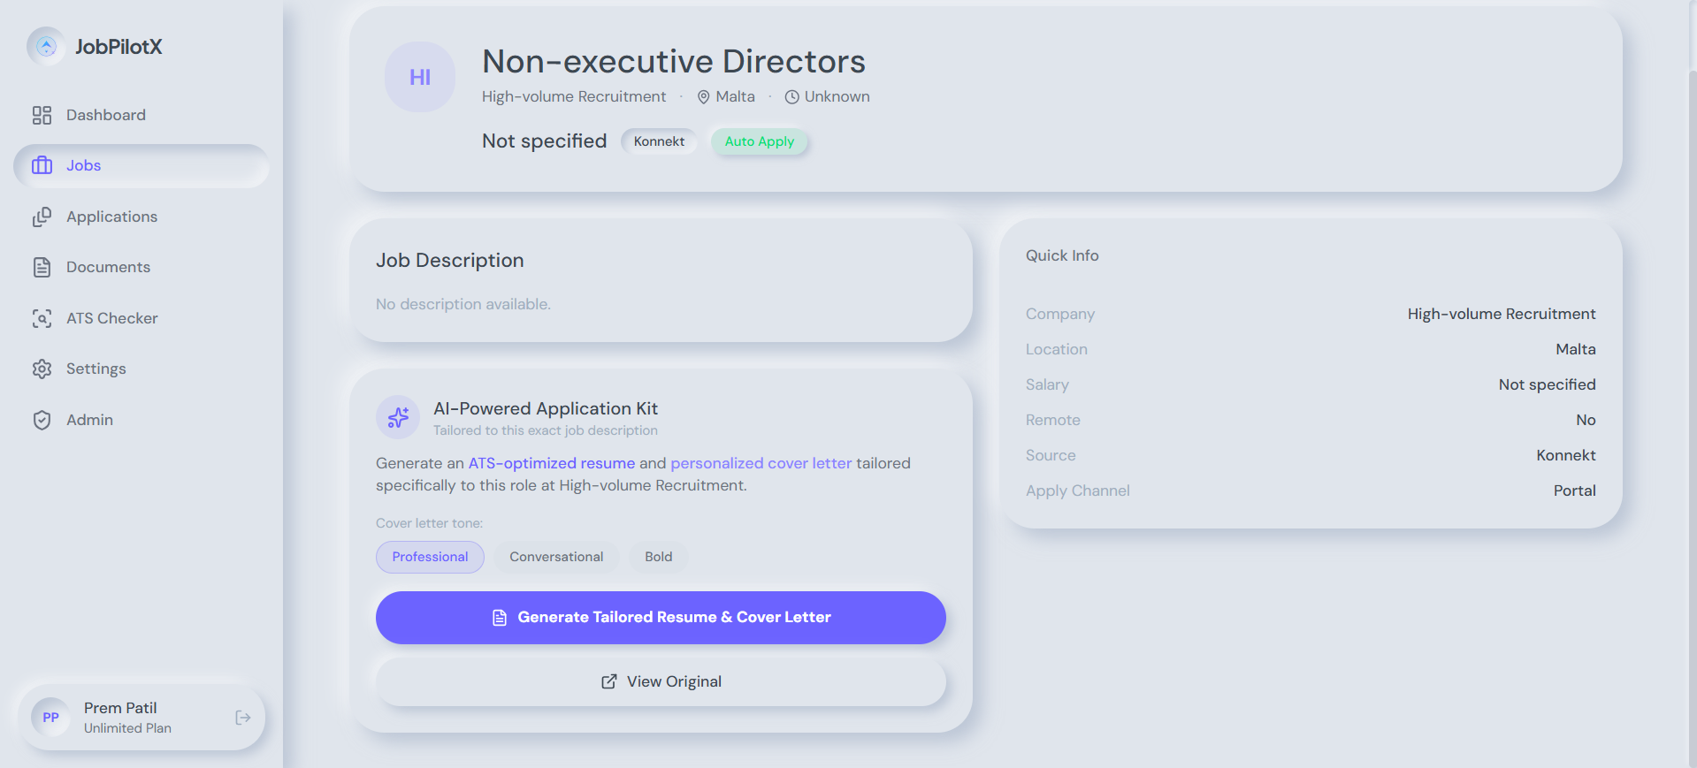This screenshot has width=1697, height=768.
Task: Select the Jobs briefcase icon in the sidebar
Action: 42,165
